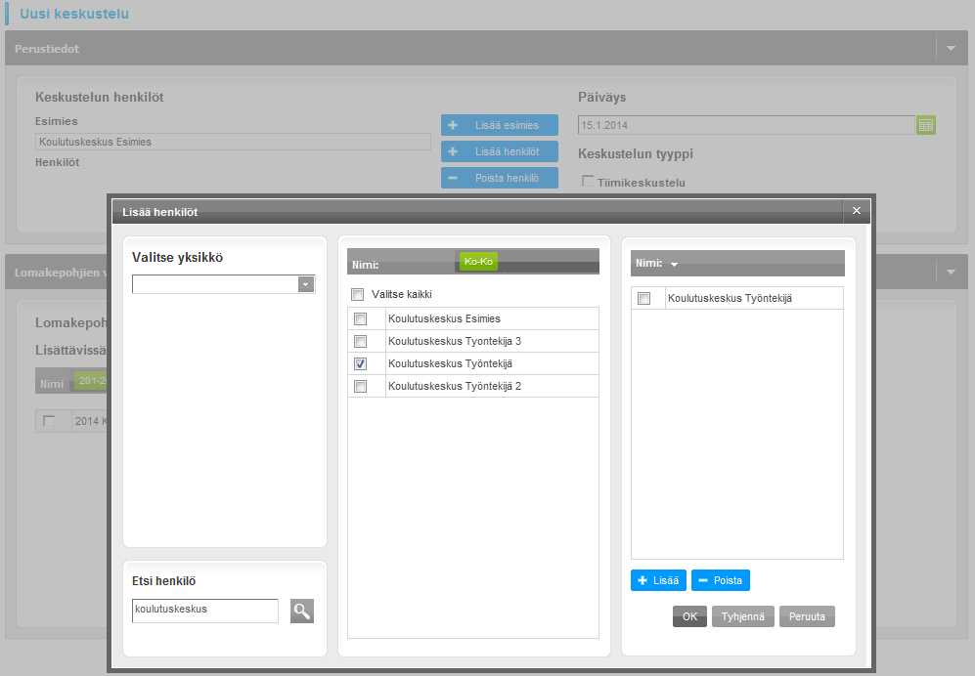Screen dimensions: 975x676
Task: Open the Nimi sort arrow in right panel
Action: coord(674,265)
